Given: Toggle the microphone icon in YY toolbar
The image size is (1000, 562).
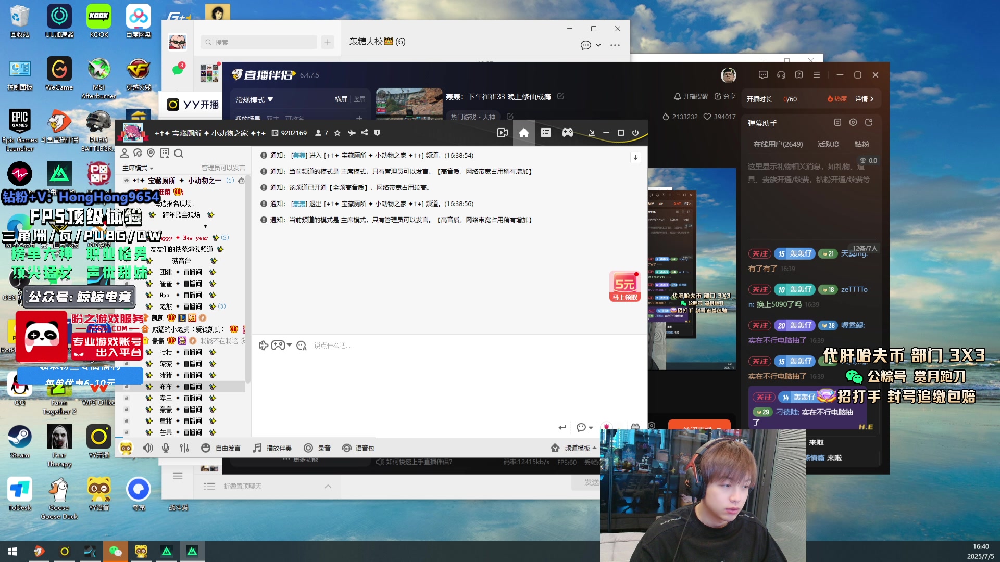Looking at the screenshot, I should coord(166,448).
